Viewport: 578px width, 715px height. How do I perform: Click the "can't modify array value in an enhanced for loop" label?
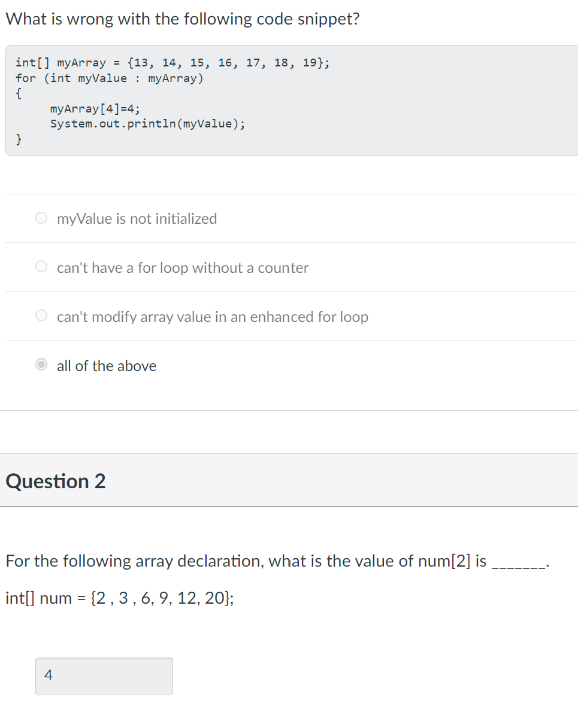(212, 317)
